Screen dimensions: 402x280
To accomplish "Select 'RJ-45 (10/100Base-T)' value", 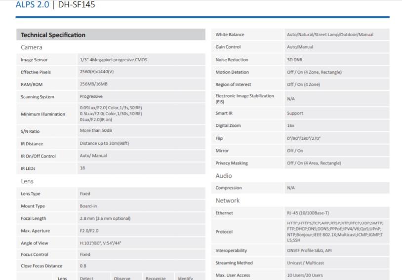I will tap(308, 213).
